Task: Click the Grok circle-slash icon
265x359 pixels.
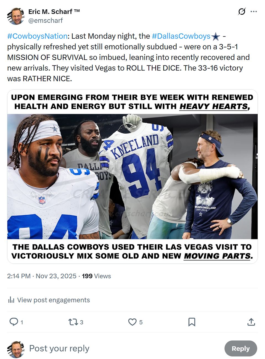Action: coord(242,12)
